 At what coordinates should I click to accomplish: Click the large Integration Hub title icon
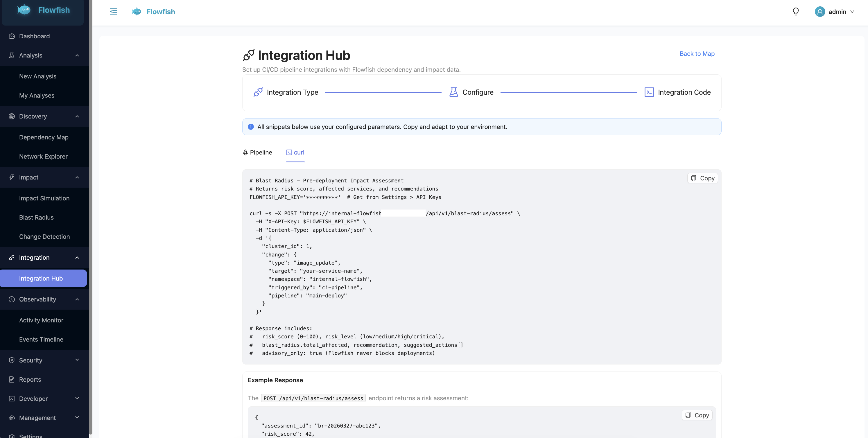coord(249,55)
